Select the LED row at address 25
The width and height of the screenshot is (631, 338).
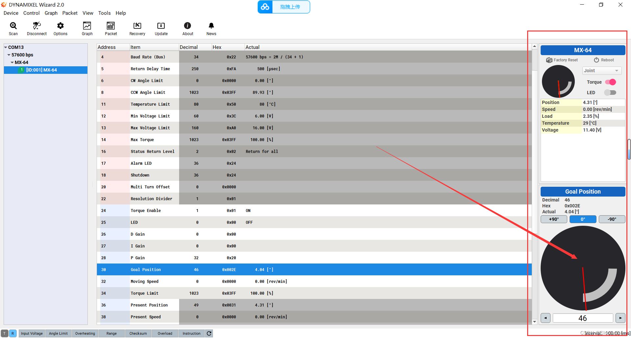click(x=314, y=222)
